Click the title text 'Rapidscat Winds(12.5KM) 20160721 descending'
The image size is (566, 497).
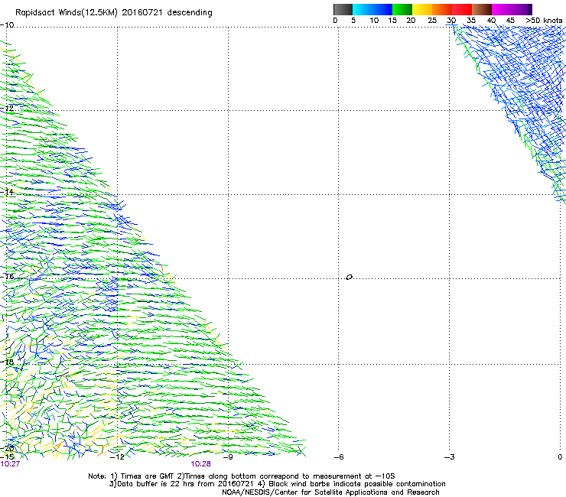114,13
